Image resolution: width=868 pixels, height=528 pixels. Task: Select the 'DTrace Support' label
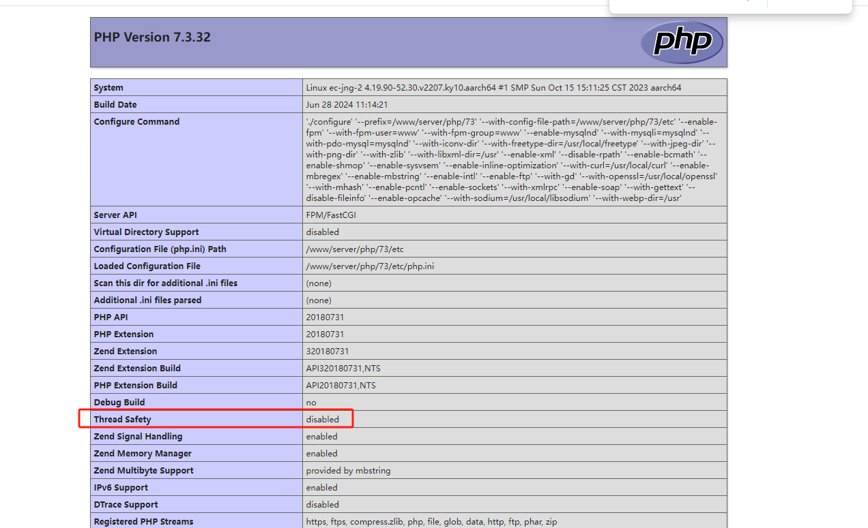pos(126,505)
